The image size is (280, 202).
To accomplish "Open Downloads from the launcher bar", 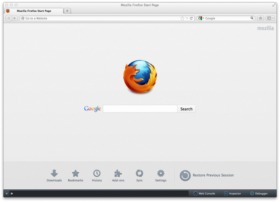I will pyautogui.click(x=54, y=176).
